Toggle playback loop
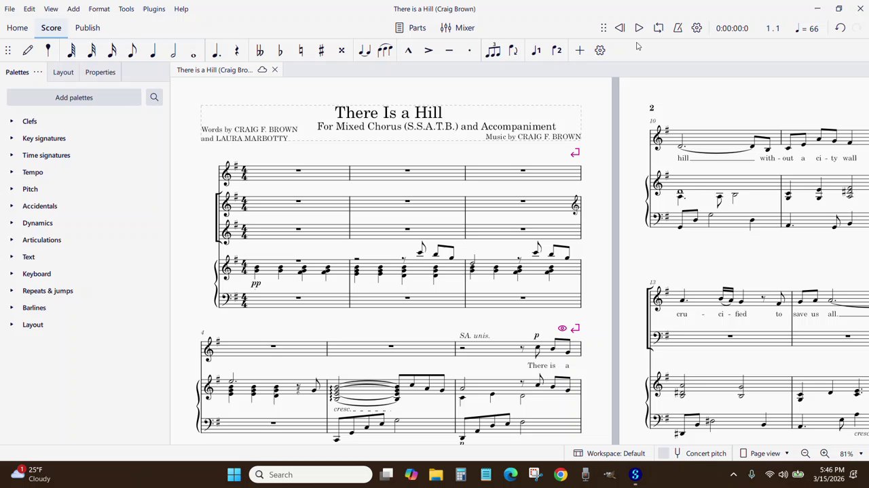Viewport: 869px width, 488px height. [x=658, y=28]
